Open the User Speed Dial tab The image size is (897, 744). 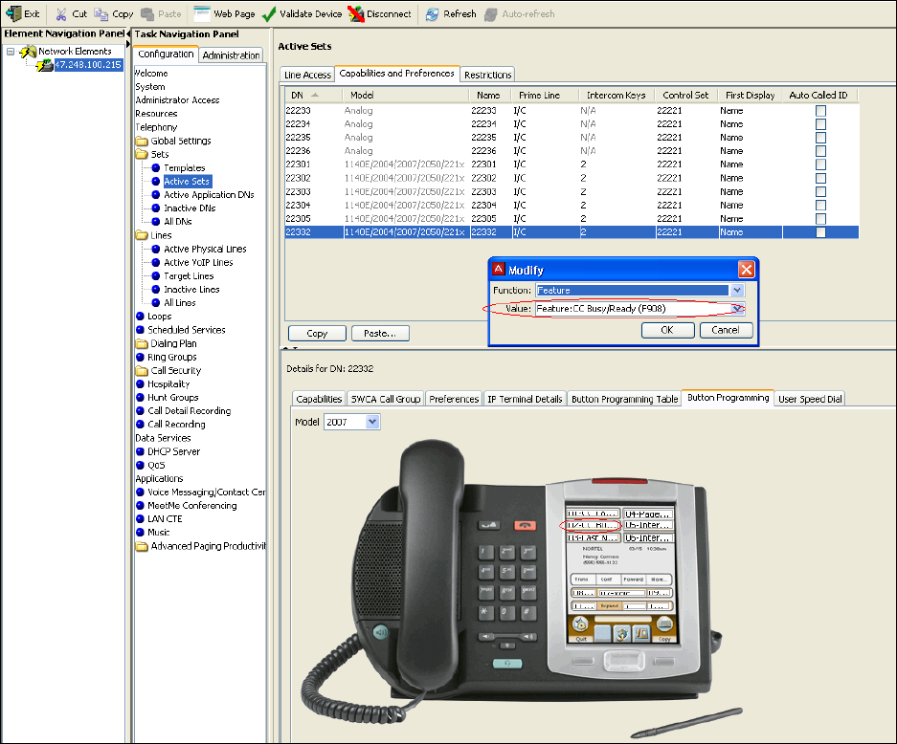(x=810, y=399)
